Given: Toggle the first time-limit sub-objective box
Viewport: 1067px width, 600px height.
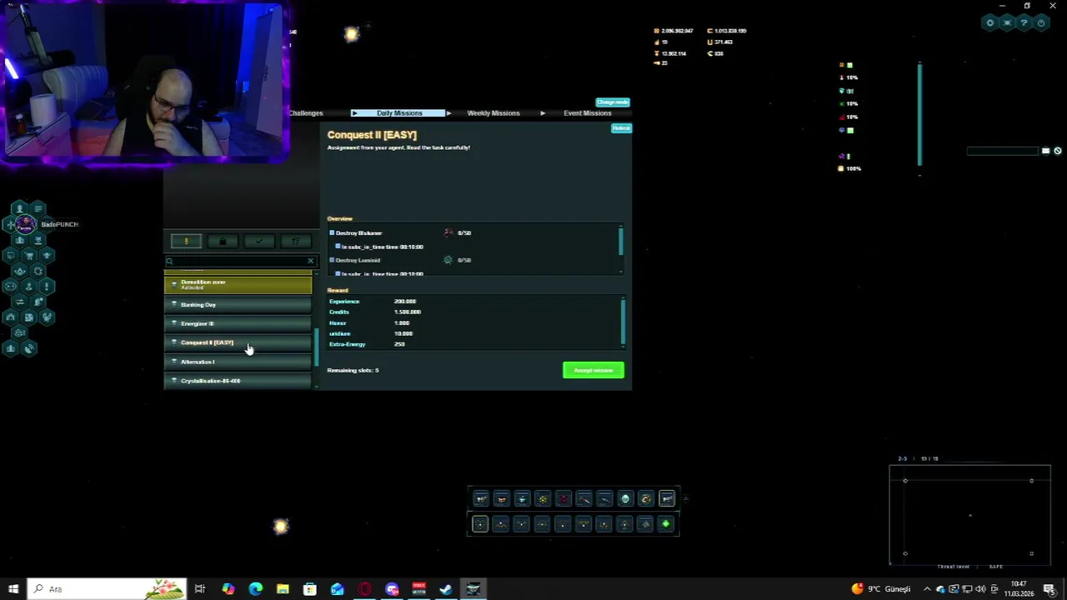Looking at the screenshot, I should click(338, 247).
